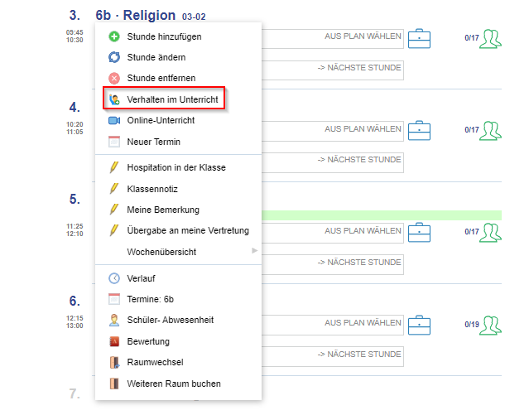Viewport: 529px width, 415px height.
Task: Click the Schüler-Abwesenheit person icon
Action: click(114, 320)
